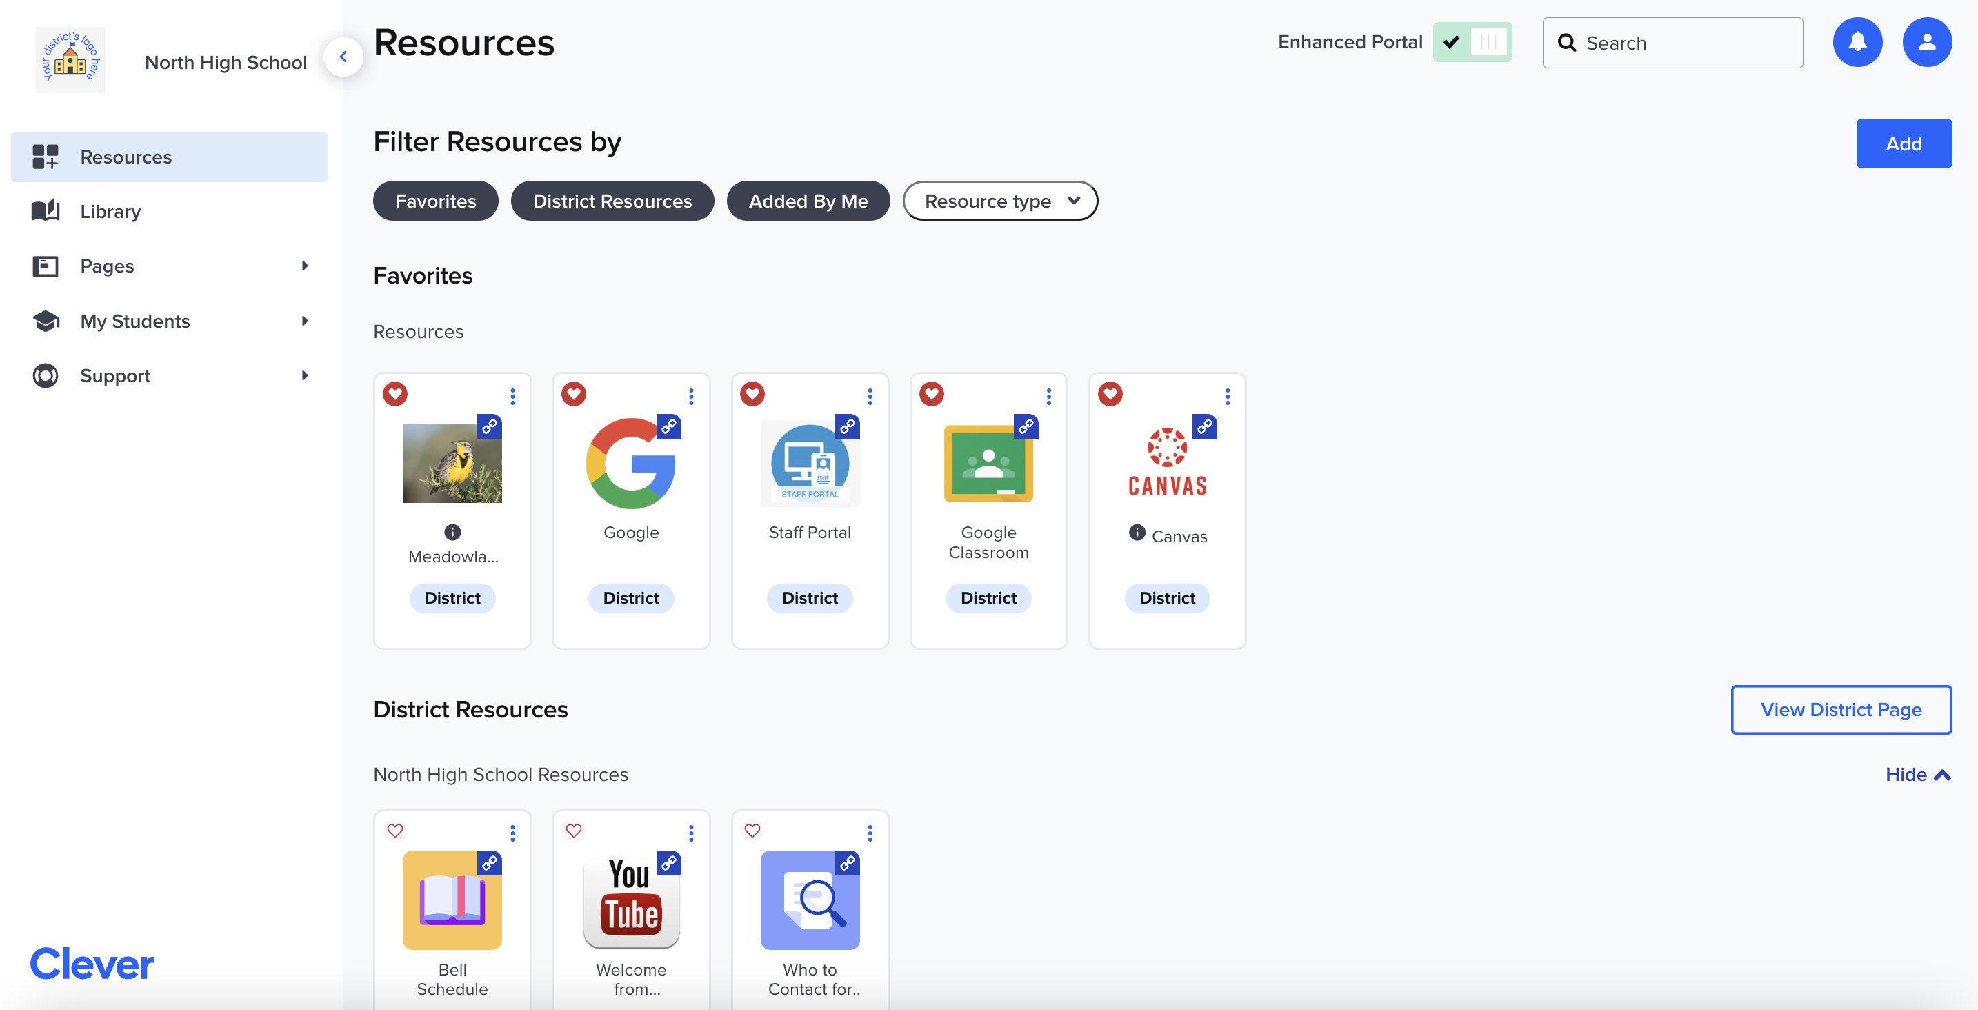Filter by the Favorites chip

(434, 201)
